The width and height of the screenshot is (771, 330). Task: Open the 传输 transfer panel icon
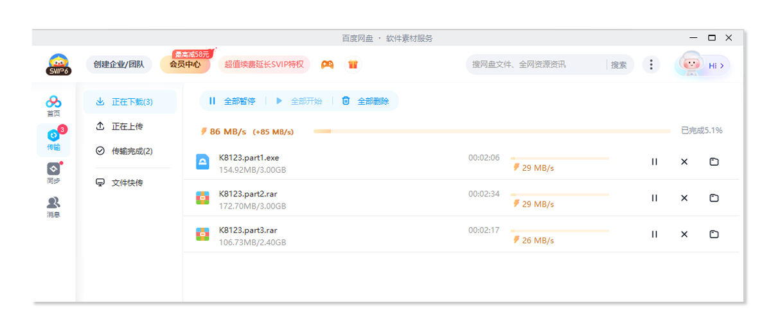click(53, 140)
